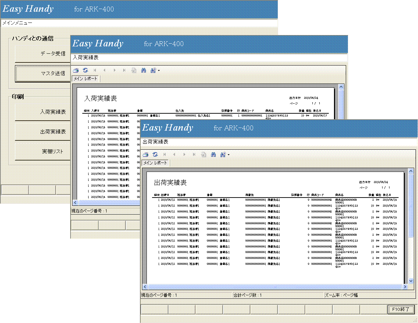Click horizontal scrollbar thumb in 出荷実績表 report
This screenshot has width=418, height=323.
point(275,287)
